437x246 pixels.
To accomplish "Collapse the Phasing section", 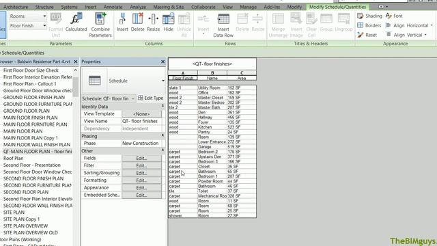I will click(163, 135).
